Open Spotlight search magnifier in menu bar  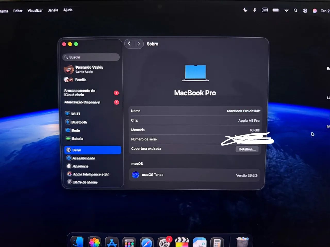(295, 11)
